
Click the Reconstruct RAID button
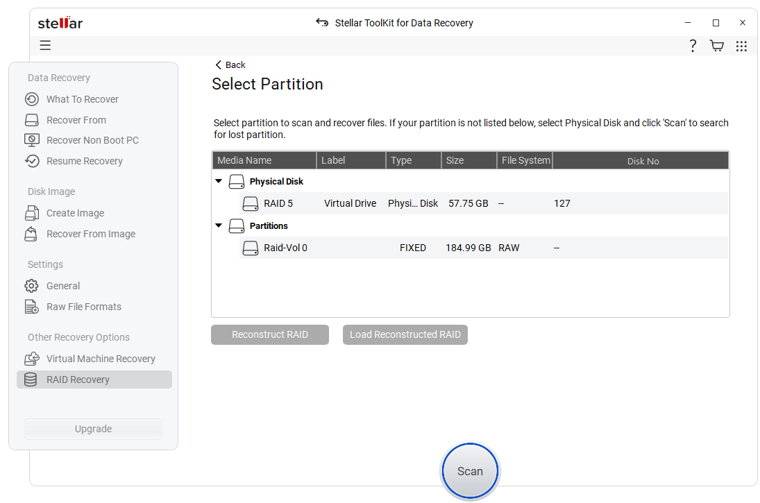pos(270,335)
